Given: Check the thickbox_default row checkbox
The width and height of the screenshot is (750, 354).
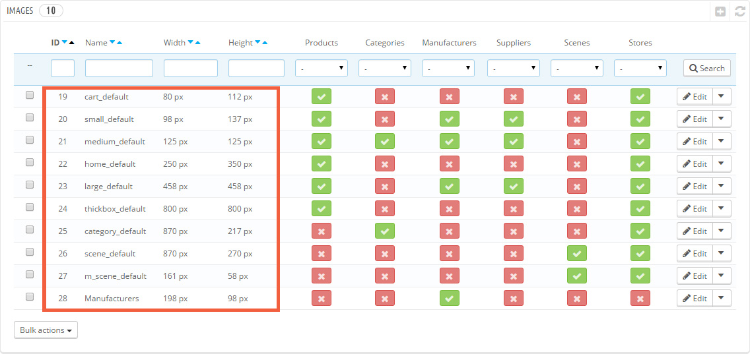Looking at the screenshot, I should click(x=30, y=208).
